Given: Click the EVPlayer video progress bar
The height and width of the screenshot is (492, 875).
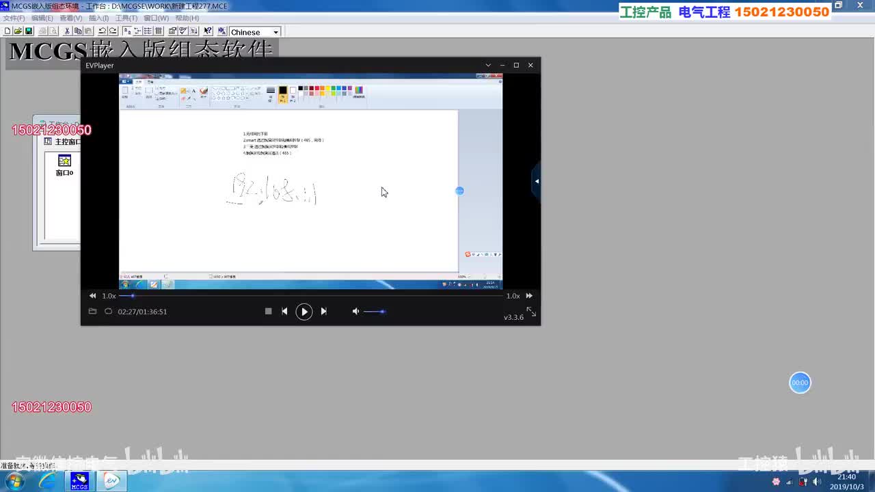Looking at the screenshot, I should pos(311,296).
